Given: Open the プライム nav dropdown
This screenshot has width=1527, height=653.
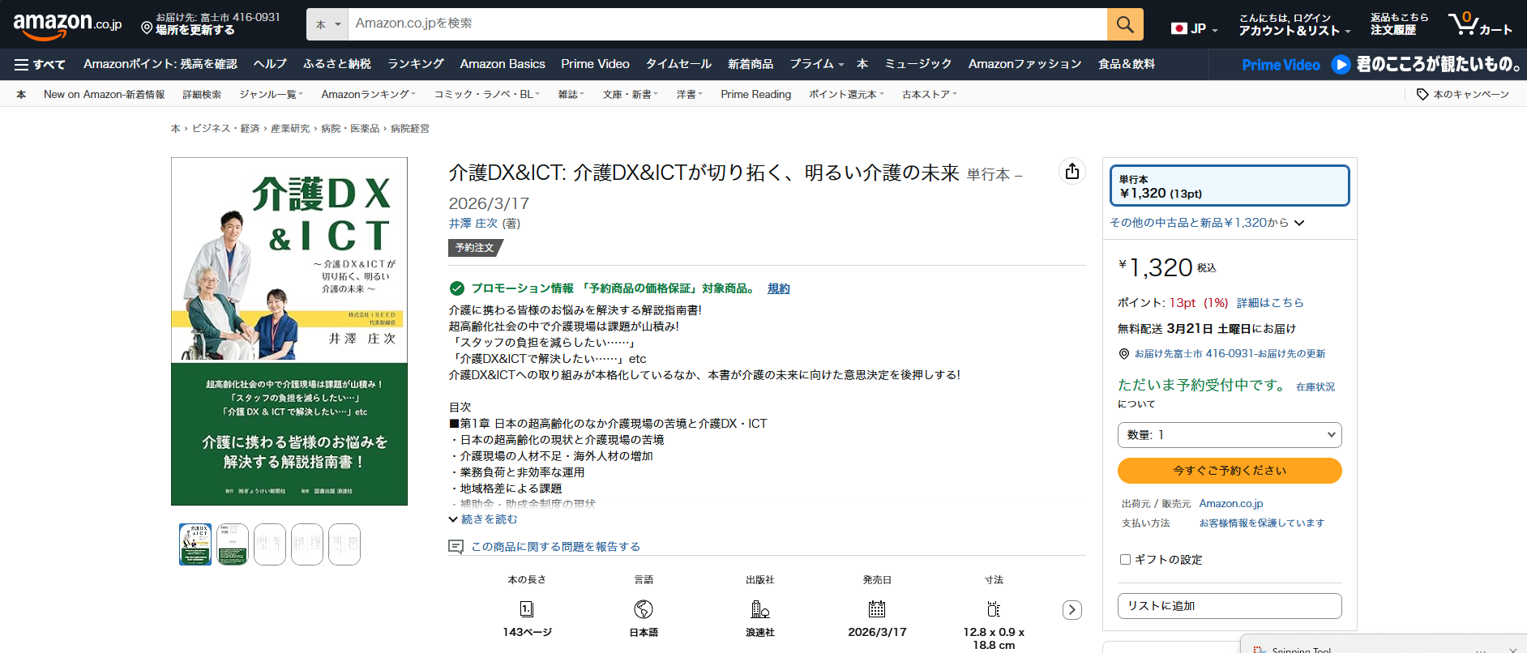Looking at the screenshot, I should (817, 64).
